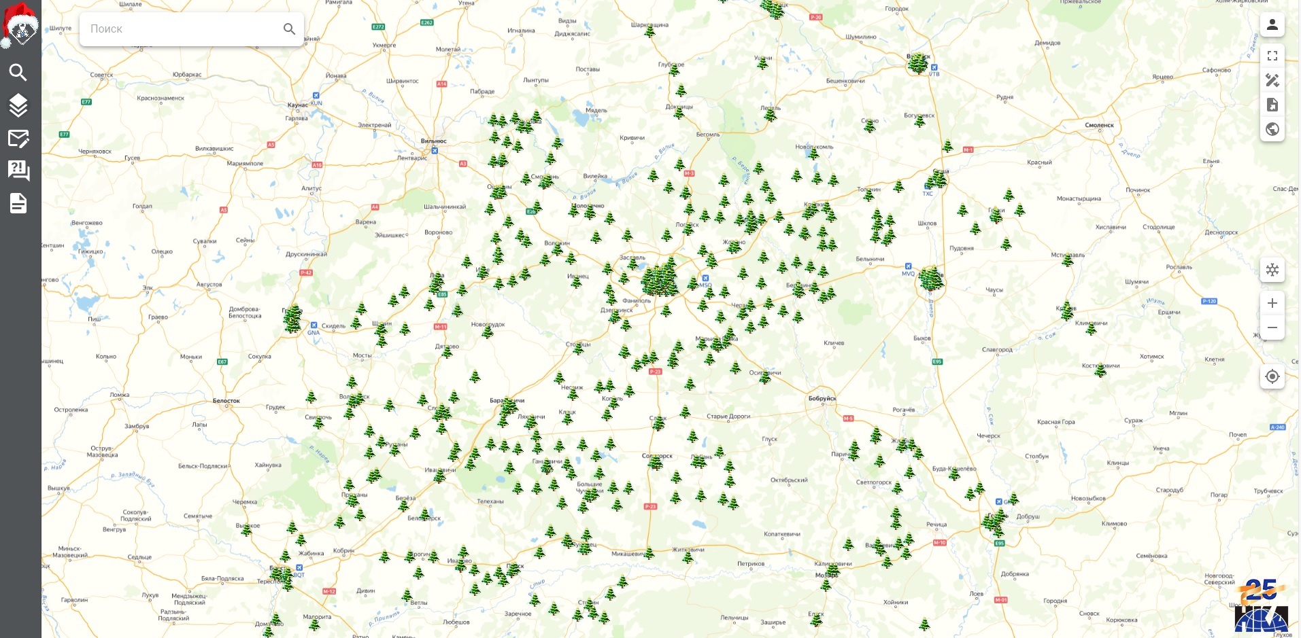The width and height of the screenshot is (1301, 638).
Task: Click the NKA 25 anniversary logo
Action: 1262,607
